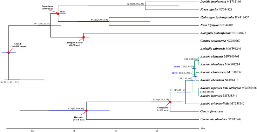Click Aucuba japonica MT338541 label
This screenshot has width=257, height=132.
[x=219, y=95]
